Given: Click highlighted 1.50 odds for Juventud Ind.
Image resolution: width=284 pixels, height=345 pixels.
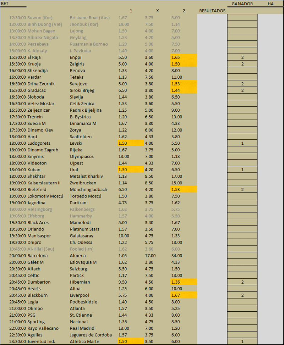Looking at the screenshot, I should [131, 341].
